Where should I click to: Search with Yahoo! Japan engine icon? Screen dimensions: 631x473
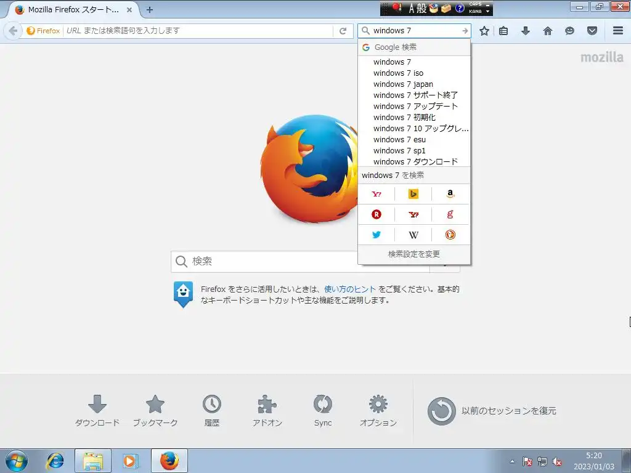[x=377, y=194]
